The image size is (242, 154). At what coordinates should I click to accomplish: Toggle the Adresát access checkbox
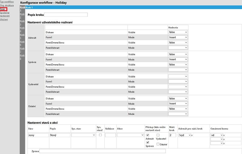[148, 135]
